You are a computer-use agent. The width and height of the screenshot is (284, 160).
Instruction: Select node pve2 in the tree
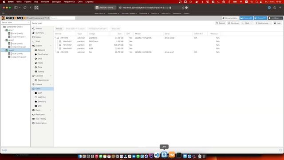(11, 40)
